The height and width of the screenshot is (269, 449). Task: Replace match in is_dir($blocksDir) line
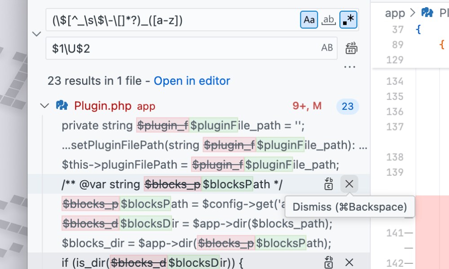click(x=329, y=263)
